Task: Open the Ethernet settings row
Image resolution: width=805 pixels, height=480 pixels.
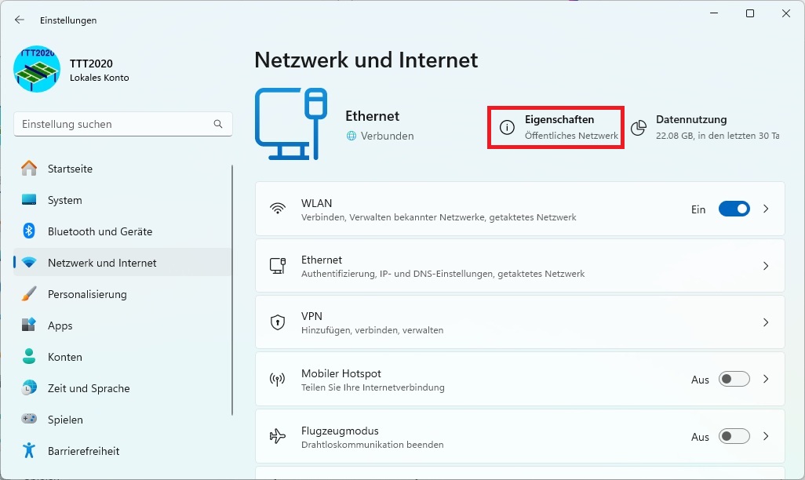Action: 520,266
